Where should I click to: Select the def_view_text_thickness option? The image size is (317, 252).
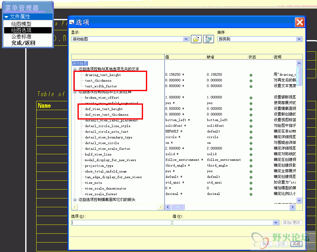coord(107,114)
